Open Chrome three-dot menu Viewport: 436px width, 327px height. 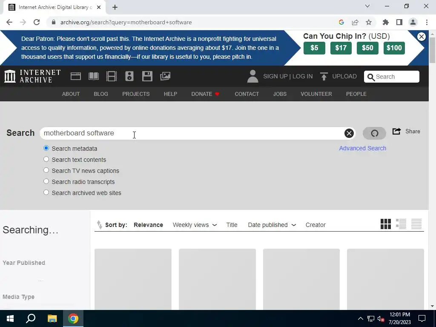[427, 22]
